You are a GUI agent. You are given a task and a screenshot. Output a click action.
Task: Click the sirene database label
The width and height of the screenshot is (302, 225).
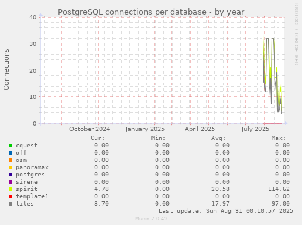(x=27, y=182)
